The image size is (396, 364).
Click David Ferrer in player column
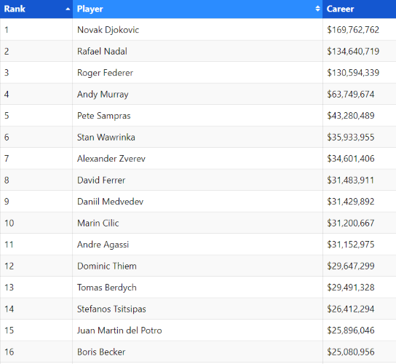coord(101,180)
